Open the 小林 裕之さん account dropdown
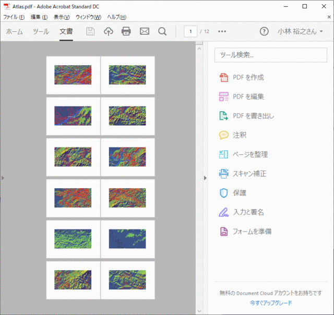334x315 pixels. [300, 31]
